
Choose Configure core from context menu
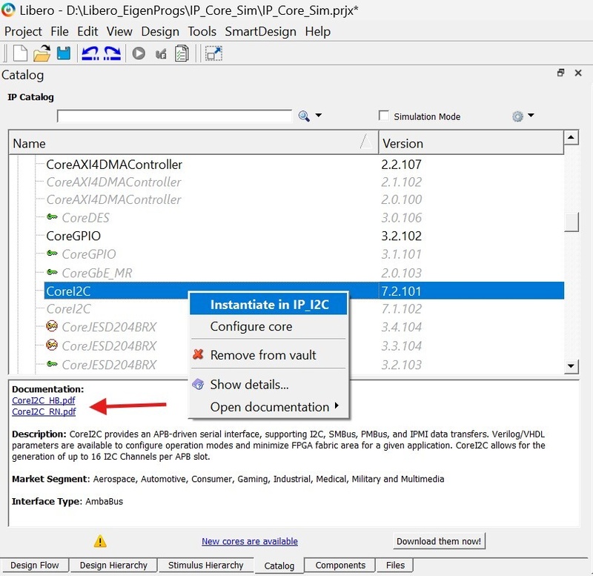[x=268, y=326]
